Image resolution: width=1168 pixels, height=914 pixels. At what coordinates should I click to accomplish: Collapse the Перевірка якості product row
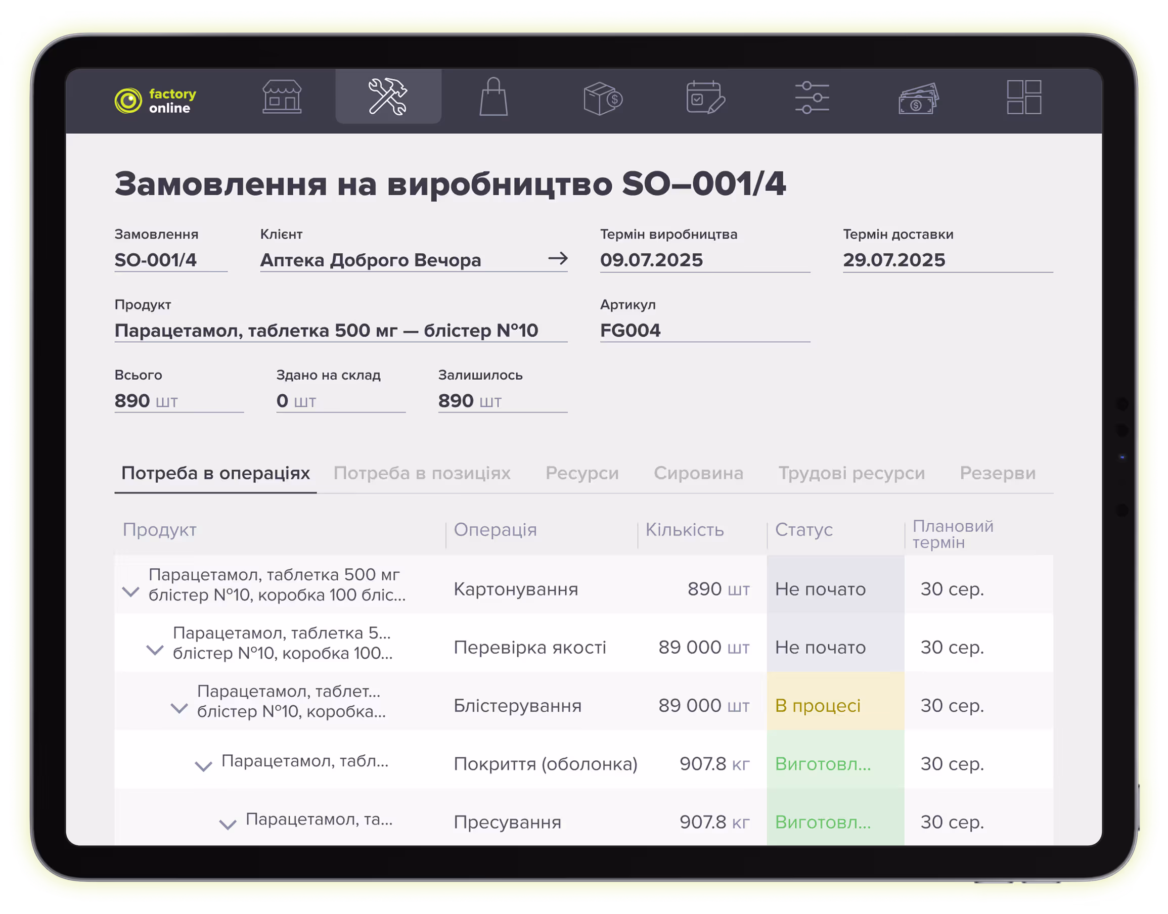(x=155, y=652)
